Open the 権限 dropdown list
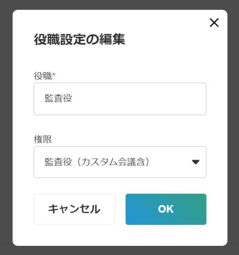 point(120,162)
